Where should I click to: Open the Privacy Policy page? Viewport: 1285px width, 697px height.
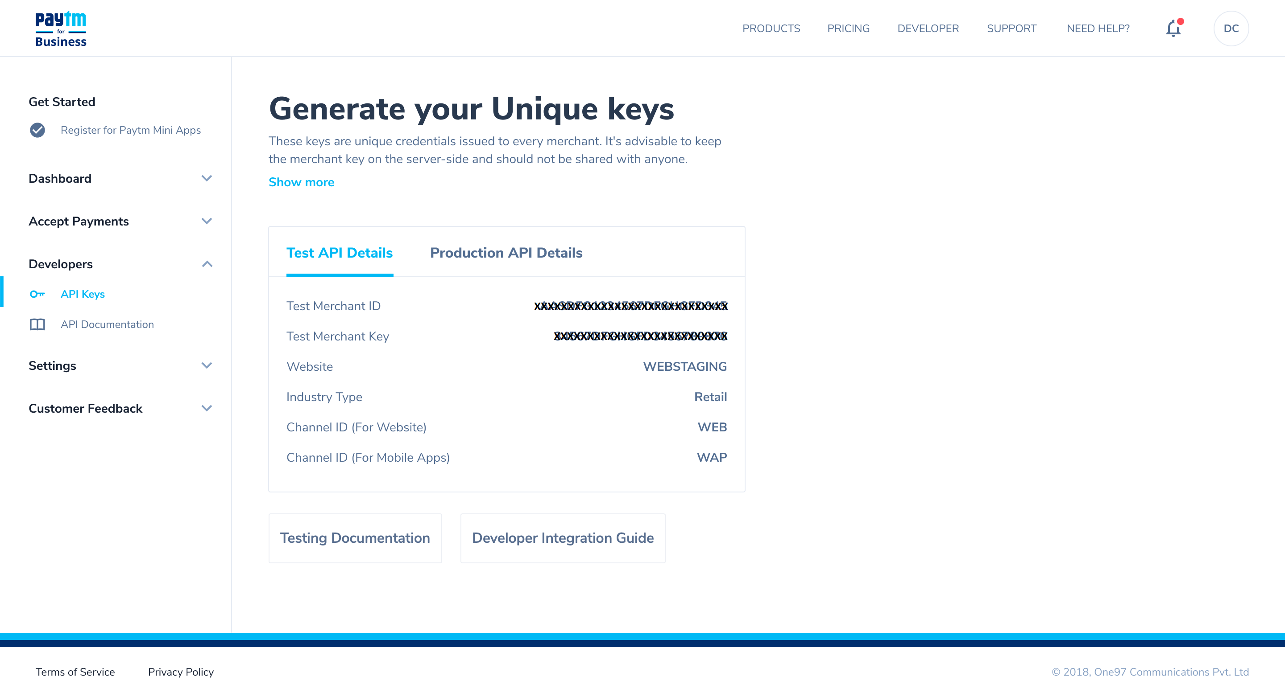point(181,672)
